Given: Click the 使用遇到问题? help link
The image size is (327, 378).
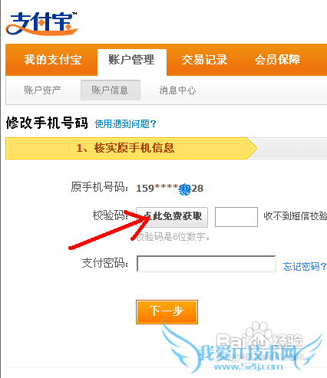Looking at the screenshot, I should 125,124.
